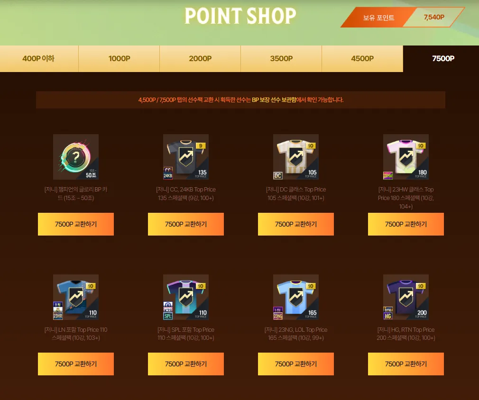Click 7500P 교환하기 under CC, 24KB pack
This screenshot has width=479, height=400.
(x=186, y=224)
